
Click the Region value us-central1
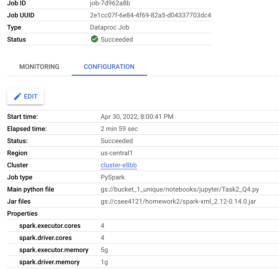coord(117,153)
